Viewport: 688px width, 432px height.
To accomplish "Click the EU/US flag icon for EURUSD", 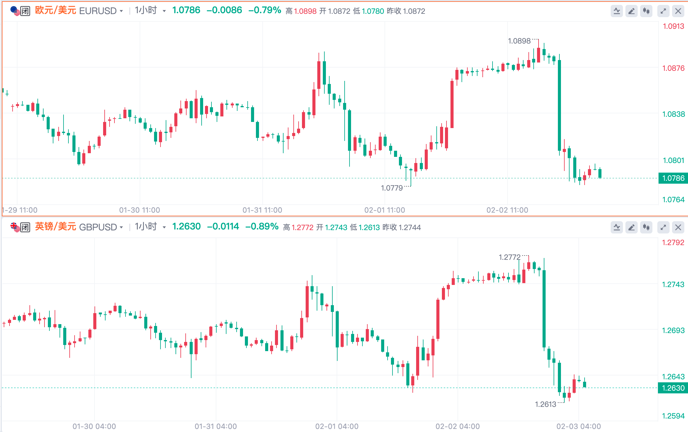I will tap(15, 11).
